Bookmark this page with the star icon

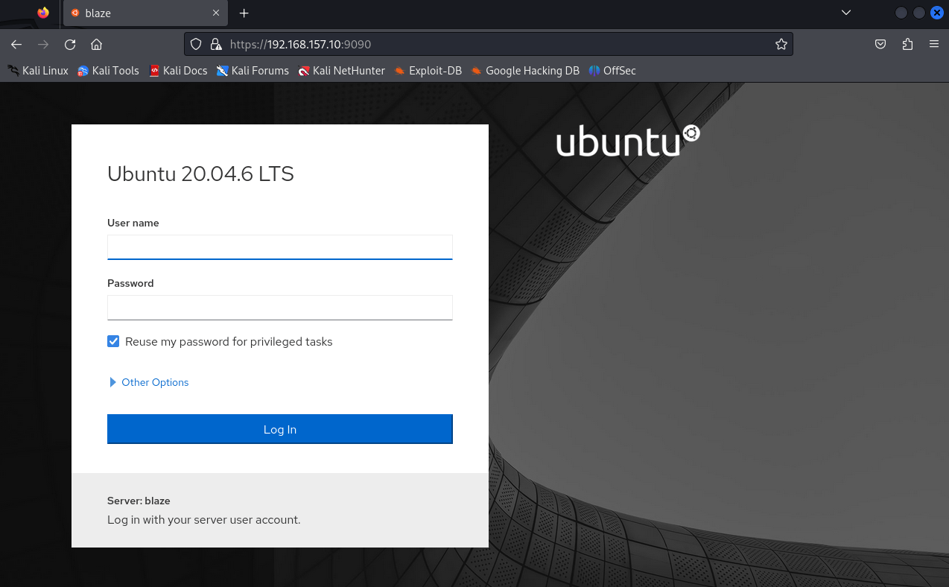781,44
